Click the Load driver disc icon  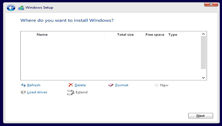23,92
